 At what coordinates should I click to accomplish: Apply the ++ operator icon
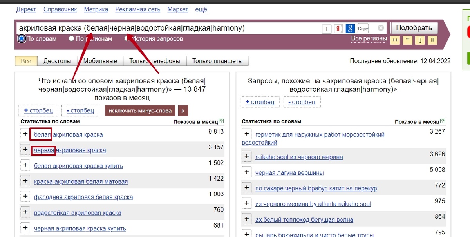[395, 40]
